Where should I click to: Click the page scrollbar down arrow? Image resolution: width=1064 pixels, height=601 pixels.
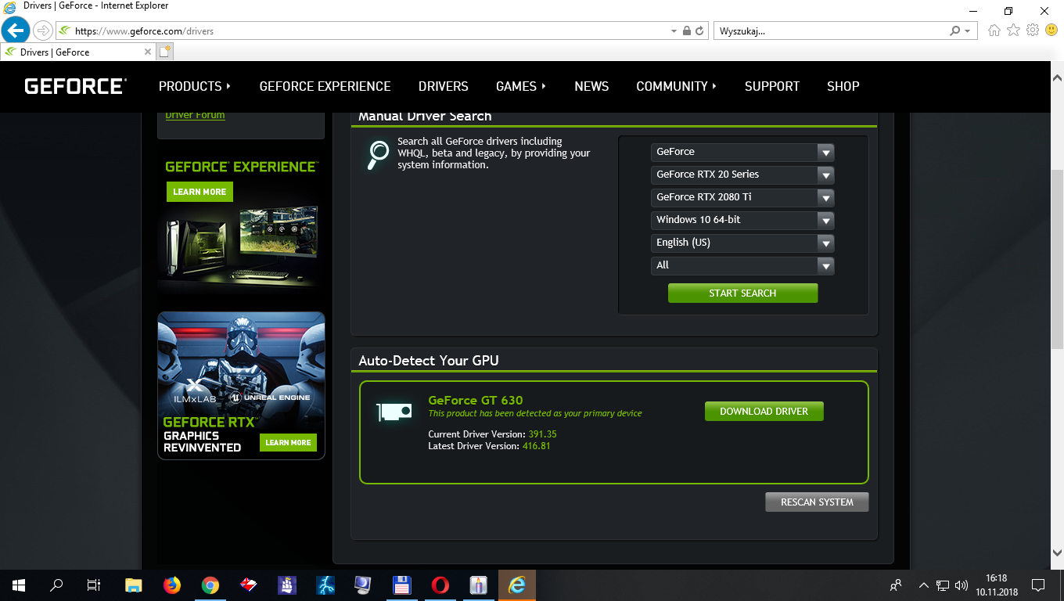click(1057, 552)
